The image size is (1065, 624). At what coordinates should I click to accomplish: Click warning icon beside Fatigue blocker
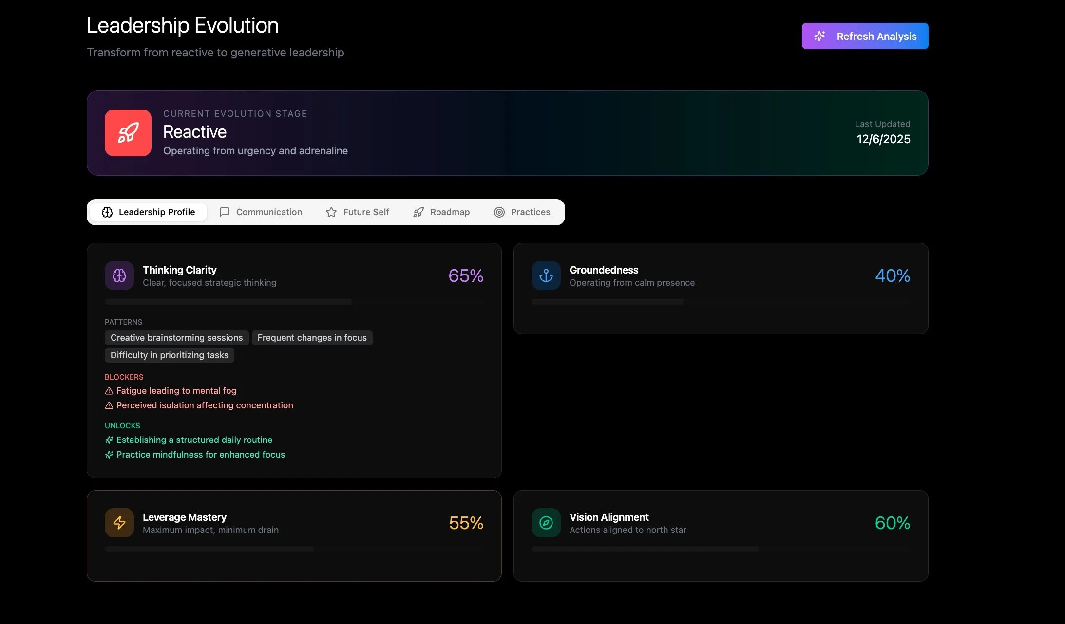pos(109,391)
